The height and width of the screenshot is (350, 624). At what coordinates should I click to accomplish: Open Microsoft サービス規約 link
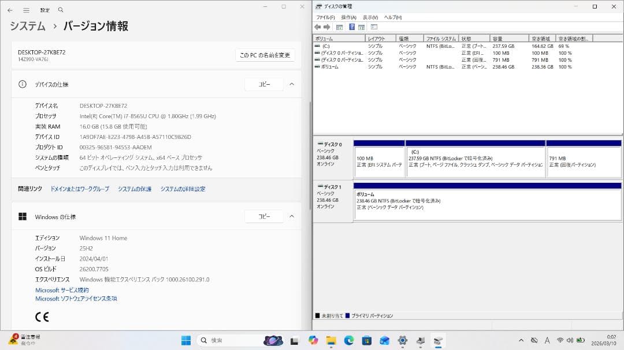(62, 291)
